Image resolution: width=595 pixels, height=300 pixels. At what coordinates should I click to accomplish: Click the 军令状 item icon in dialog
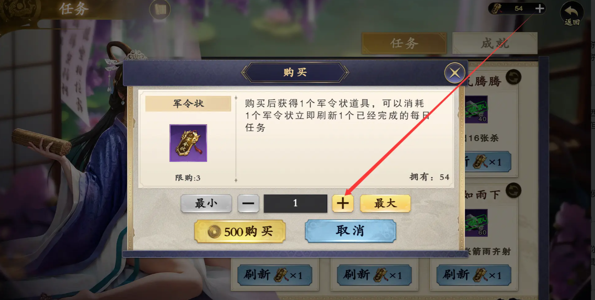(x=188, y=143)
